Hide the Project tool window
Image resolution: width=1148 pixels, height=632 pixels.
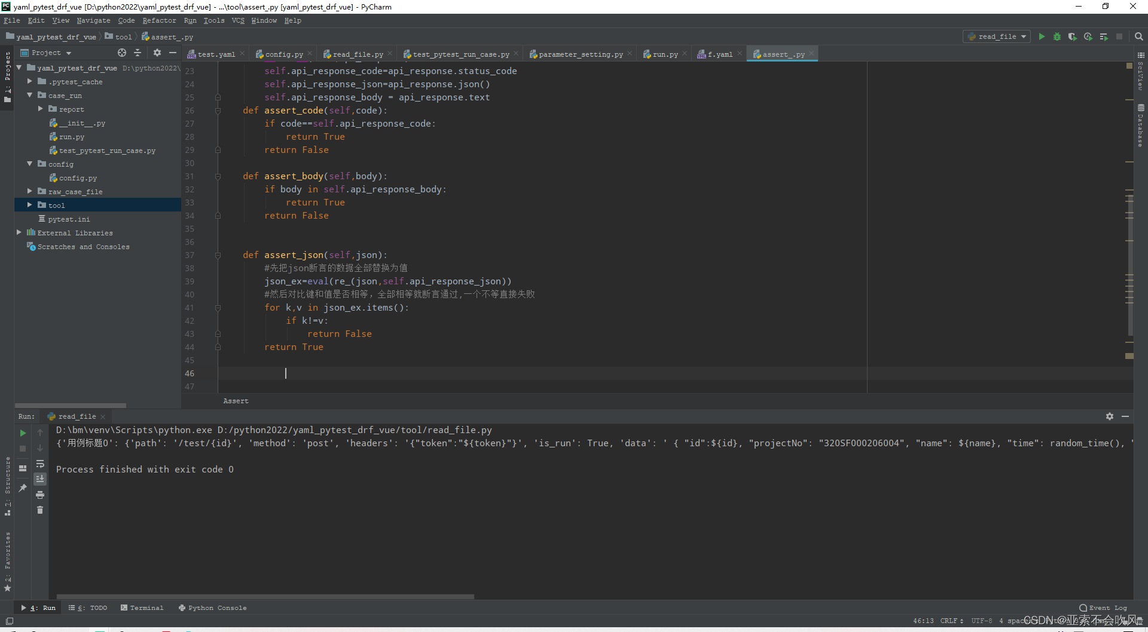pyautogui.click(x=173, y=53)
